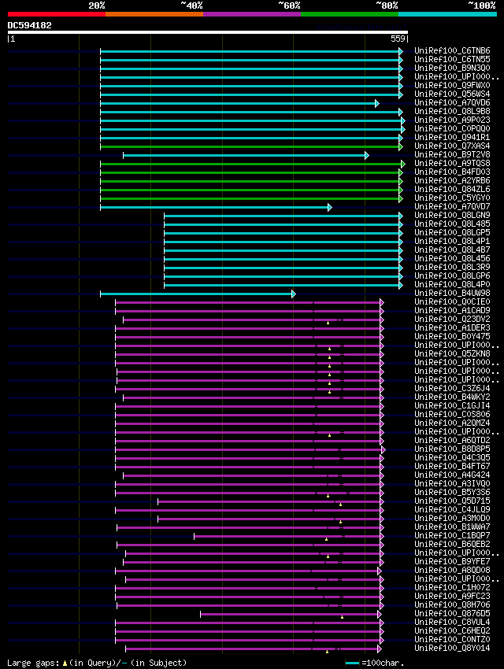Image resolution: width=504 pixels, height=669 pixels.
Task: Select the UniRef100_A7QVD7 label
Action: click(452, 206)
